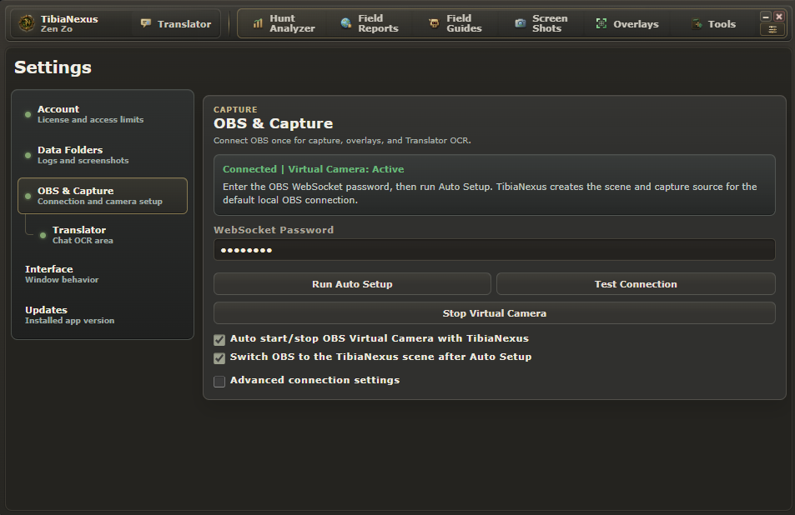Image resolution: width=795 pixels, height=515 pixels.
Task: Click the Connected Virtual Camera Active status text
Action: click(314, 169)
